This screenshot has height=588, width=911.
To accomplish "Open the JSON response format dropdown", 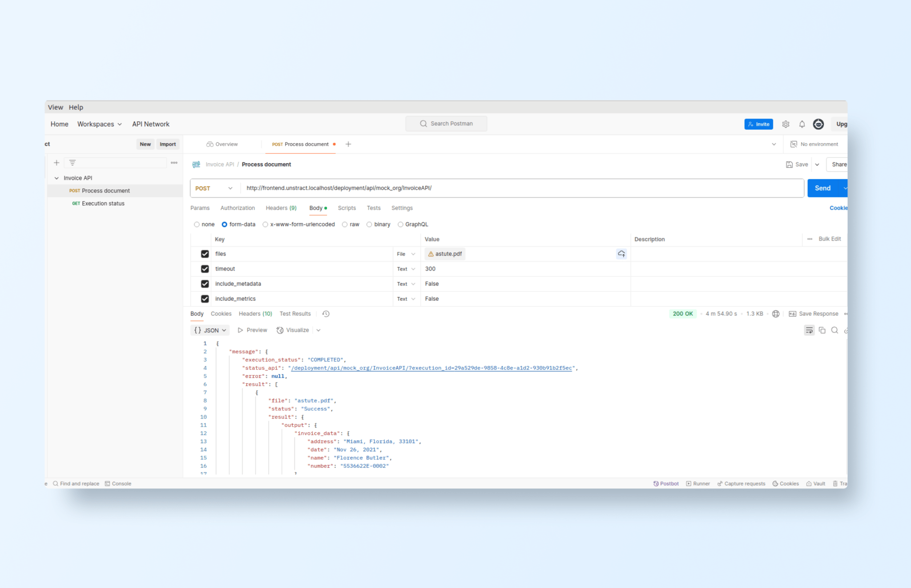I will (223, 330).
